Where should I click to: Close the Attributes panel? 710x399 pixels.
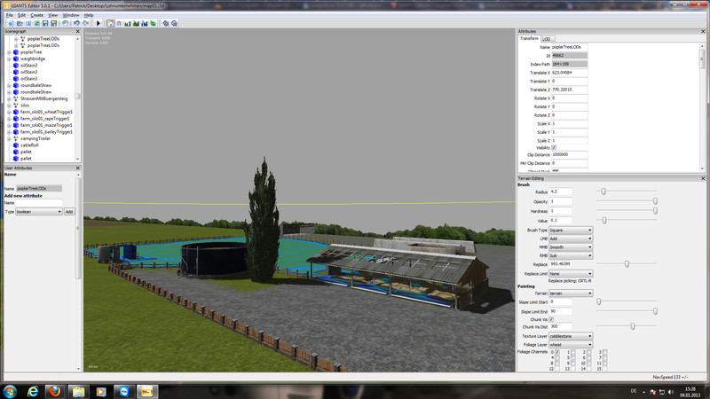(703, 32)
